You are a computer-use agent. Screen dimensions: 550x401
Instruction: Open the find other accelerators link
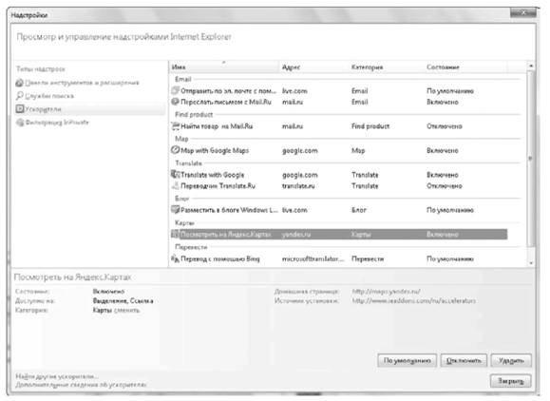point(57,376)
